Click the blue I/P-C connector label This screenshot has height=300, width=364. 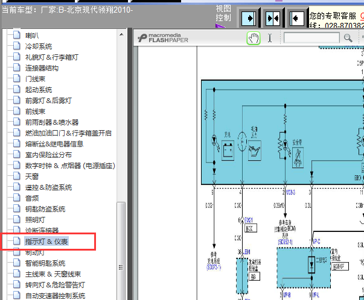pos(317,242)
